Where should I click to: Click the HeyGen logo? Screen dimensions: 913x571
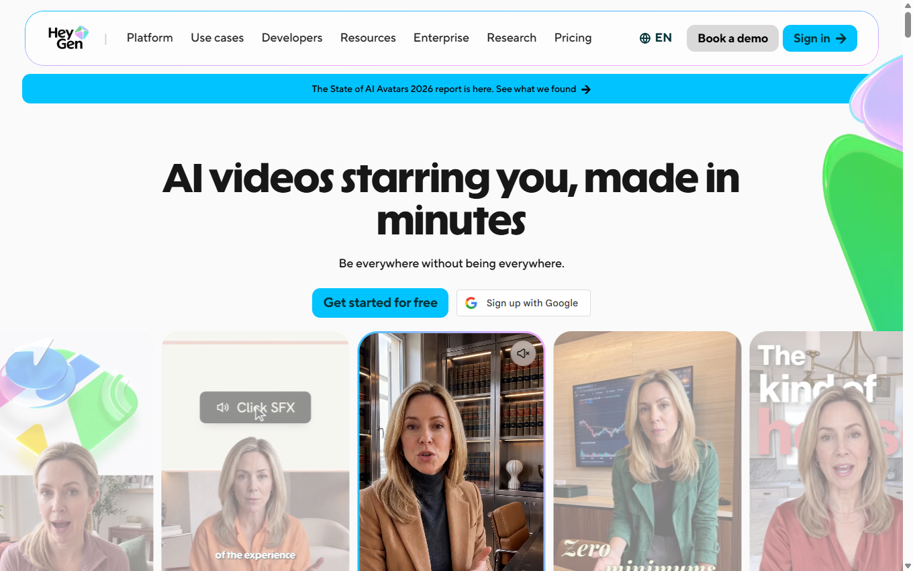click(68, 38)
